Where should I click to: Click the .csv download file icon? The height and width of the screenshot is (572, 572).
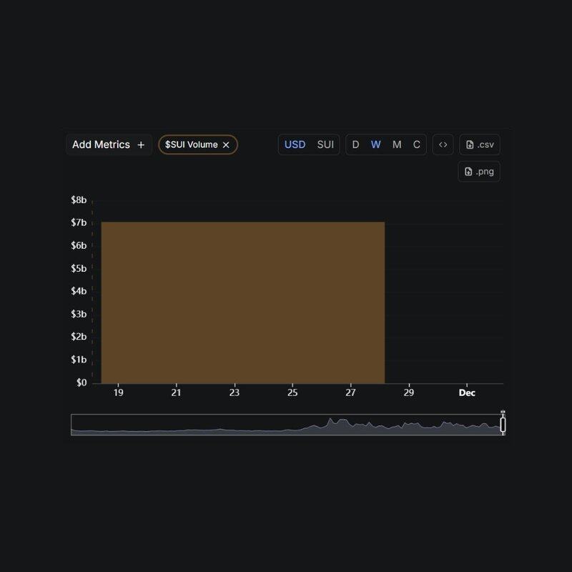tap(470, 144)
